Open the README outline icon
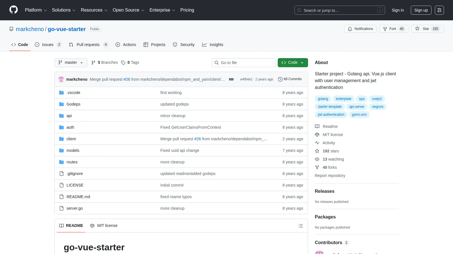Viewport: 453px width, 254px height. (301, 226)
